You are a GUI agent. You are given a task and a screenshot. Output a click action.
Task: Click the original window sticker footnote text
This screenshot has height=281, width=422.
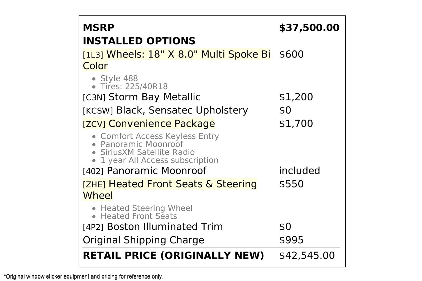[x=83, y=277]
